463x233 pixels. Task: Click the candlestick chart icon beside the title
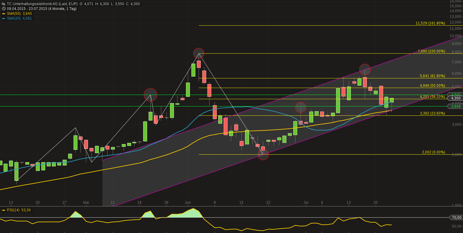tap(4, 4)
